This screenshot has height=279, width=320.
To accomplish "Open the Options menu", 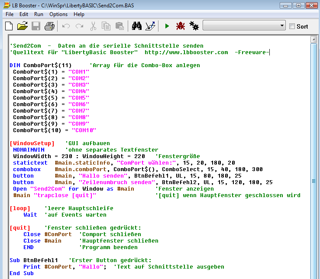I will (58, 14).
